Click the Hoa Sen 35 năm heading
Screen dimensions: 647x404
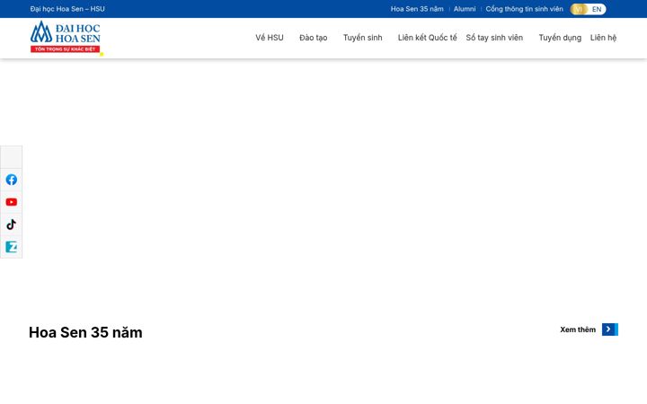click(x=85, y=332)
